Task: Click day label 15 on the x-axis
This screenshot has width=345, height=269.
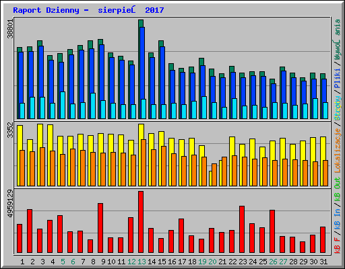Action: 162,262
